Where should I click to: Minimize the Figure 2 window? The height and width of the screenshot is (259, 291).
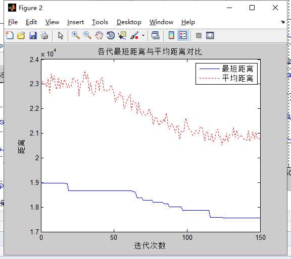tap(229, 8)
